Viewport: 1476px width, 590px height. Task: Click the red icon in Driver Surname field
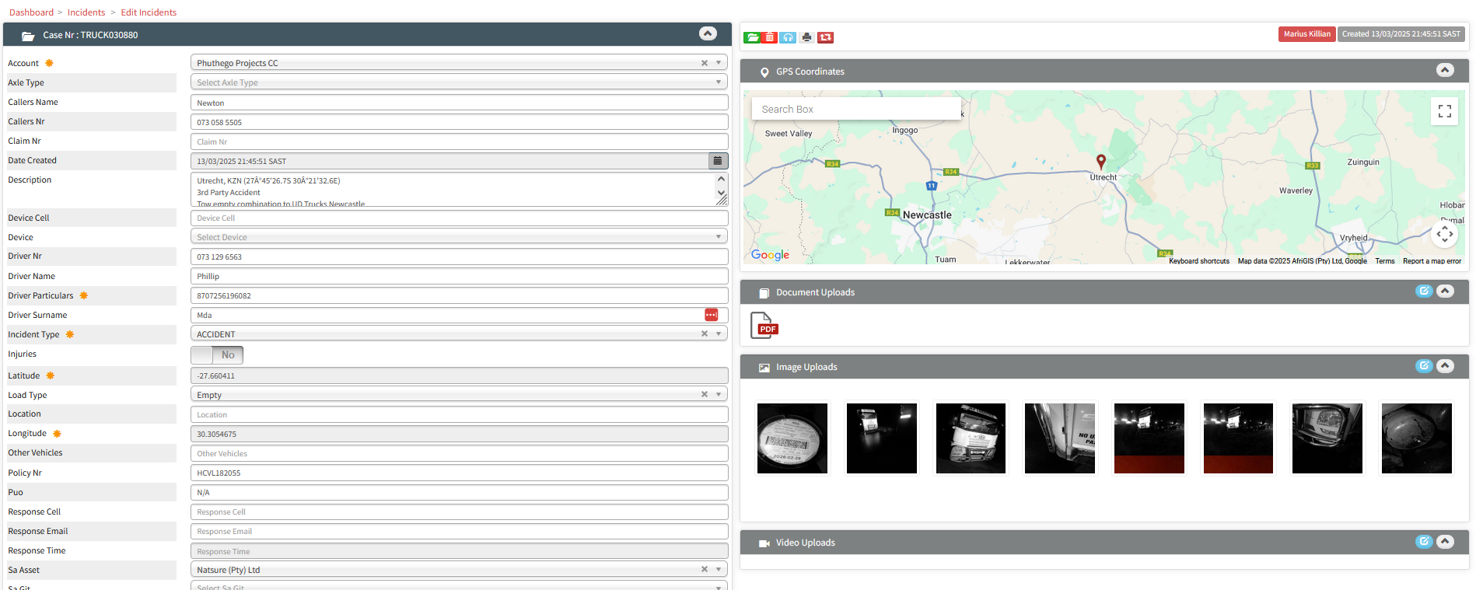tap(711, 315)
